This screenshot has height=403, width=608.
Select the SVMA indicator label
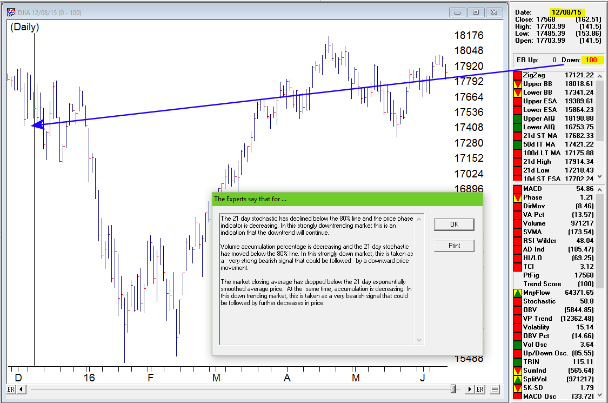(x=532, y=232)
